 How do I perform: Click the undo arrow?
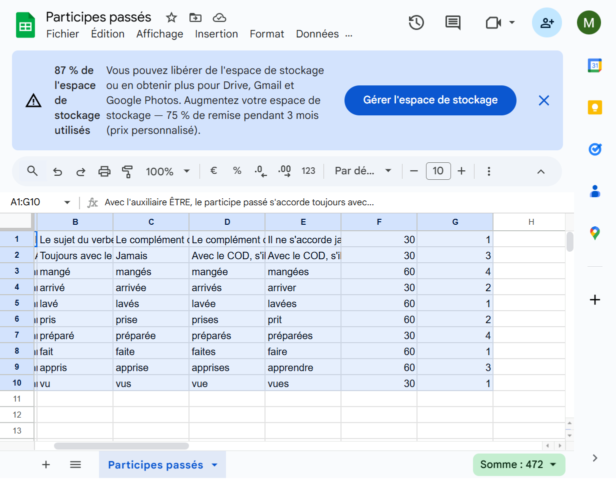coord(57,172)
